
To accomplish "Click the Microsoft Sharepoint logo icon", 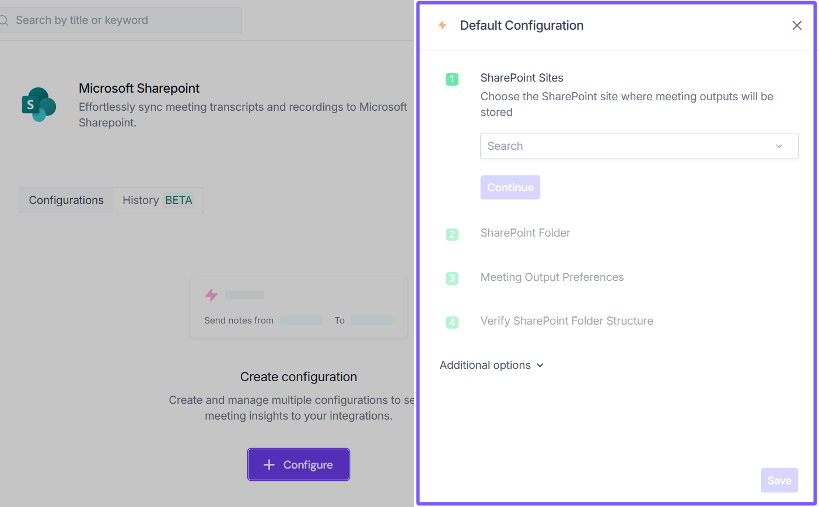I will coord(38,104).
